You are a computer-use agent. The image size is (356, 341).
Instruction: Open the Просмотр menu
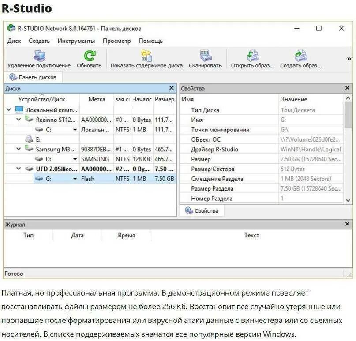(117, 41)
